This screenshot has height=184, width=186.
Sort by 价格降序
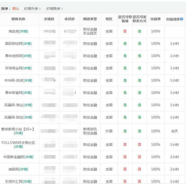tap(55, 9)
